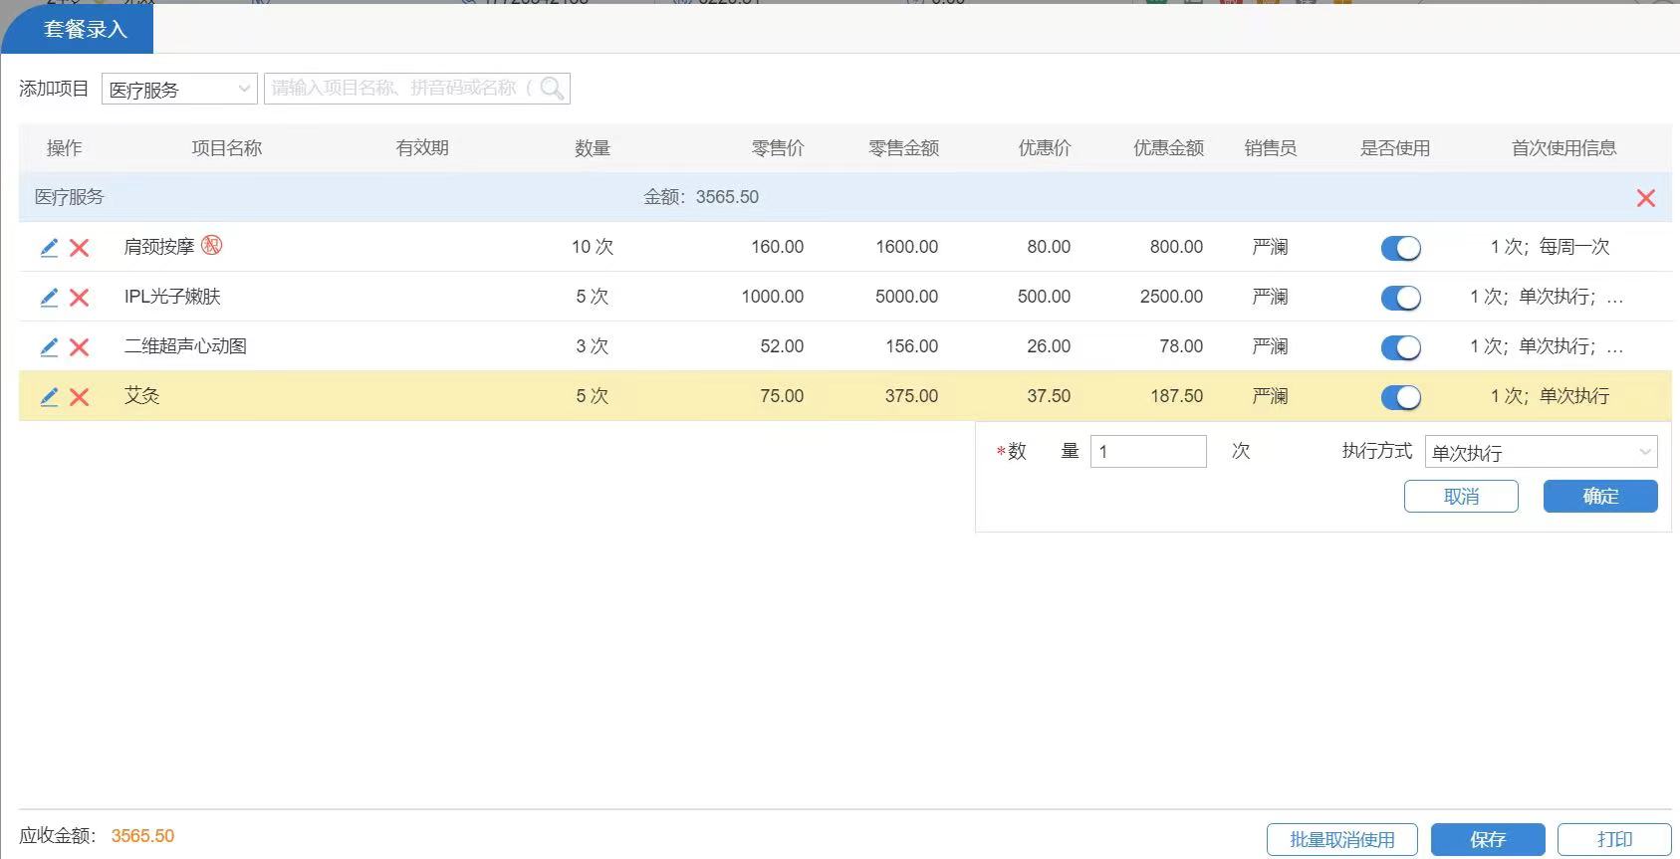Turn off 是否使用 for 艾灸

tap(1400, 397)
